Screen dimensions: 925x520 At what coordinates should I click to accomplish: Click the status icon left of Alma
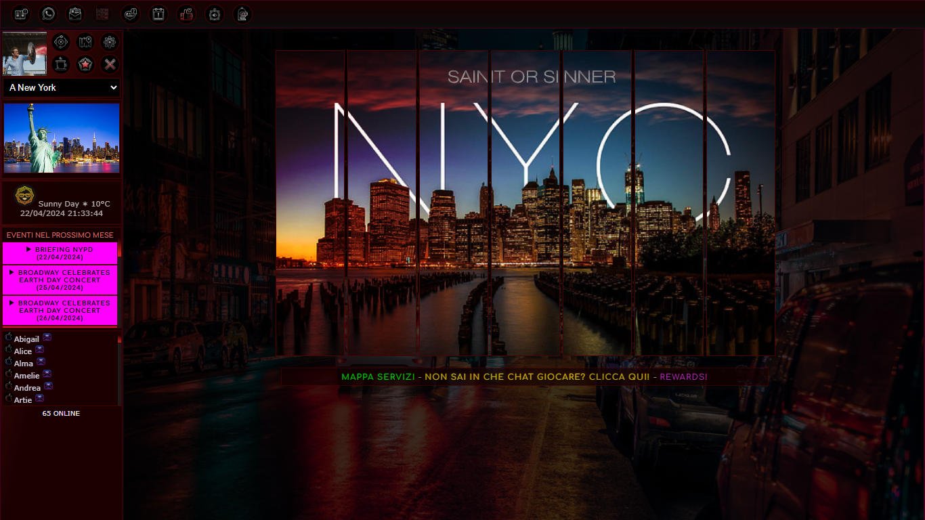(x=9, y=362)
